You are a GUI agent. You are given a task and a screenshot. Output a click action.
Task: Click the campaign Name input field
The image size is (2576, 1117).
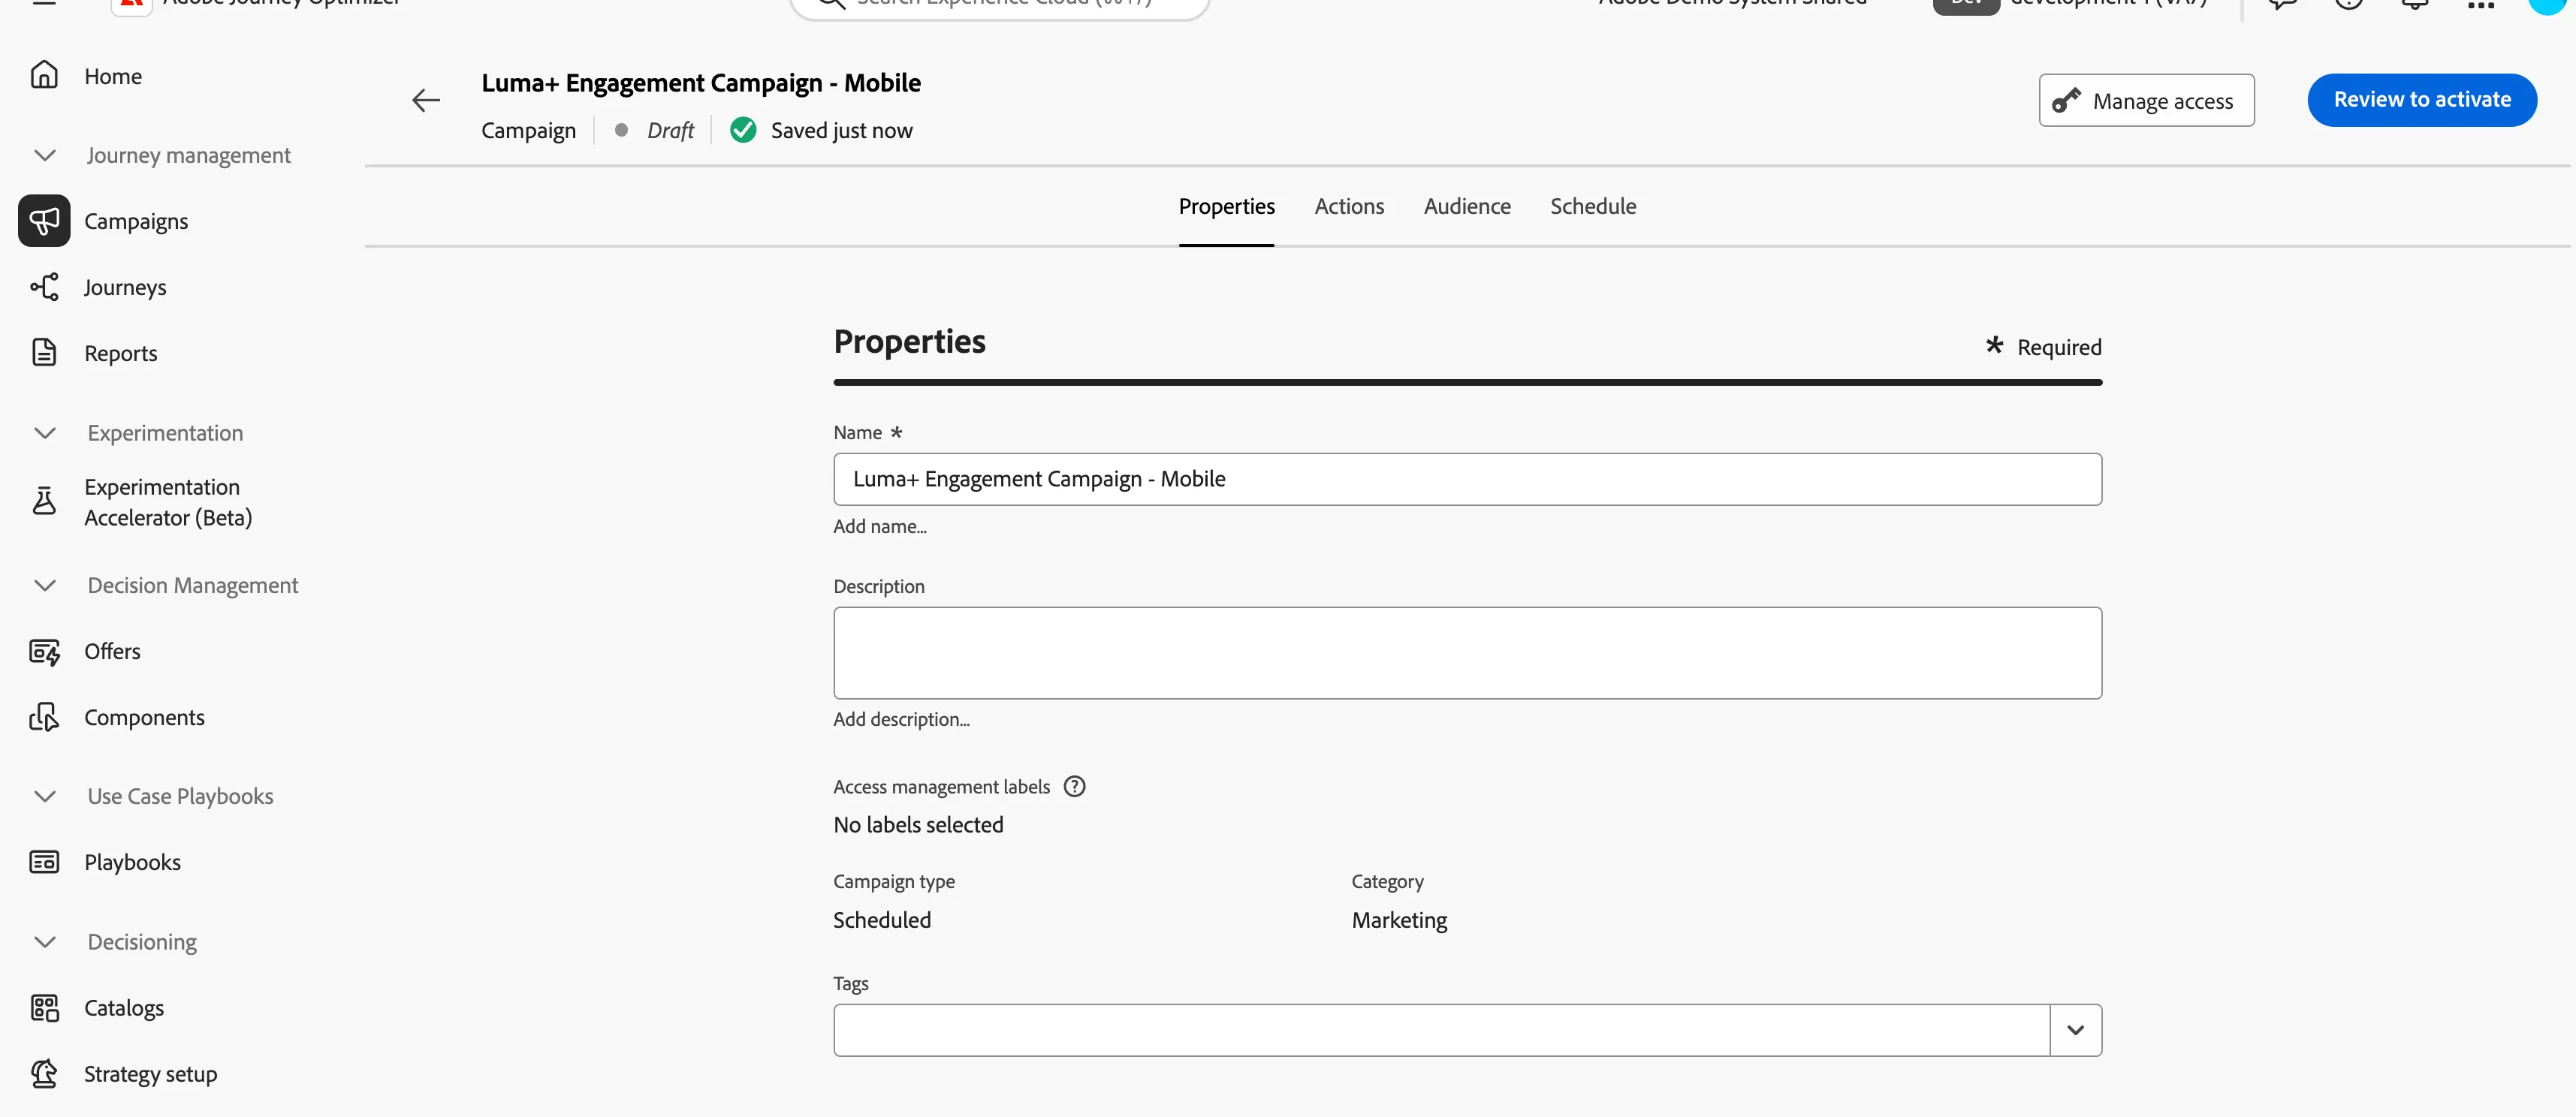click(x=1467, y=480)
